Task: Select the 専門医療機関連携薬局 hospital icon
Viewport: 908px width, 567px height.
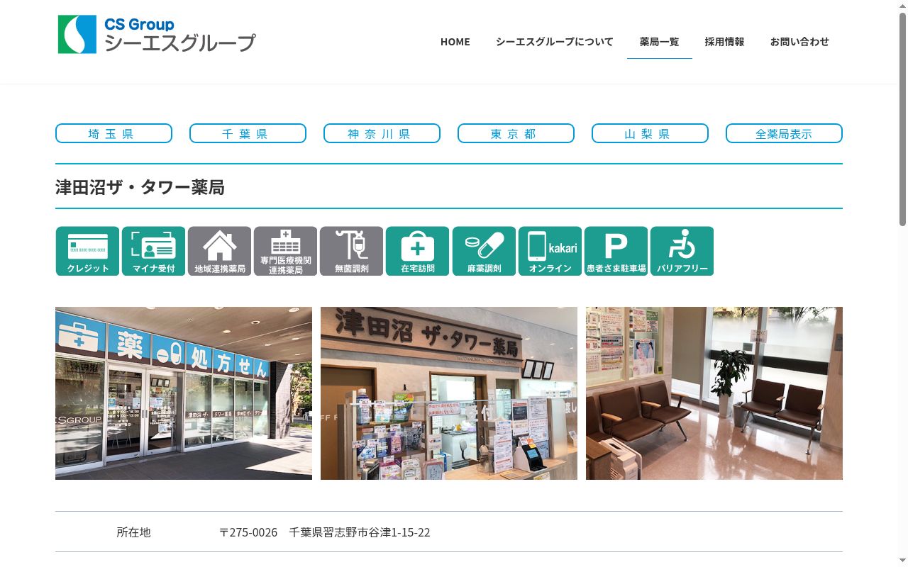Action: 285,251
